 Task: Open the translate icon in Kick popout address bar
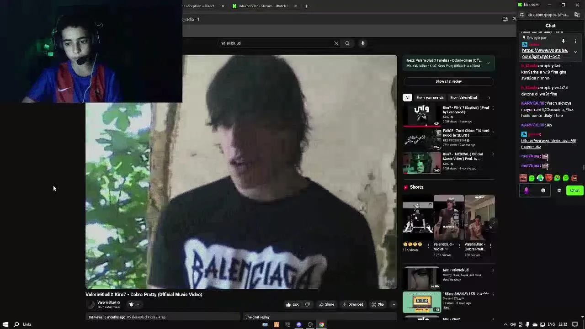click(x=577, y=15)
